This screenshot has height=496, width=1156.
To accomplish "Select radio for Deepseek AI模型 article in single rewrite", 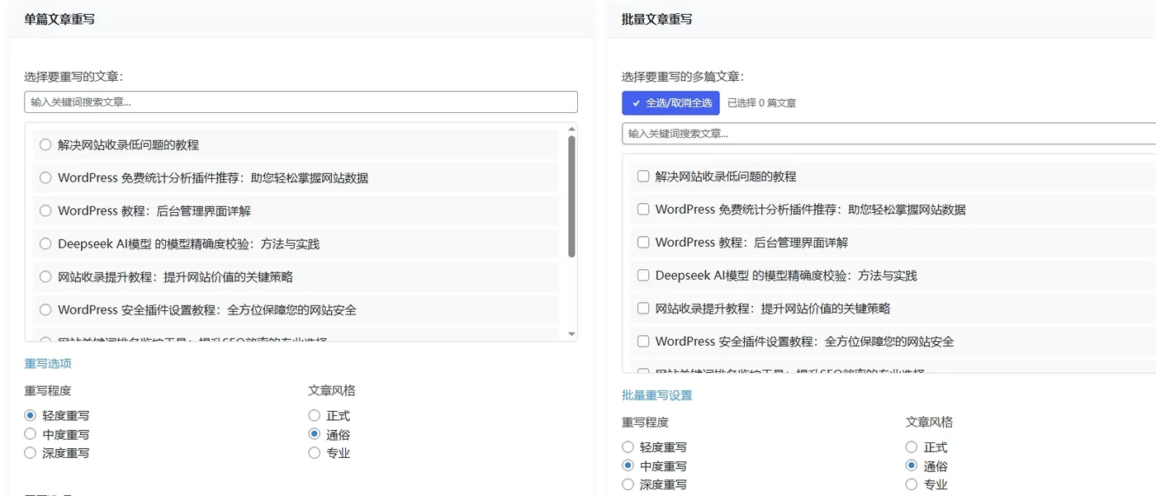I will pyautogui.click(x=45, y=243).
